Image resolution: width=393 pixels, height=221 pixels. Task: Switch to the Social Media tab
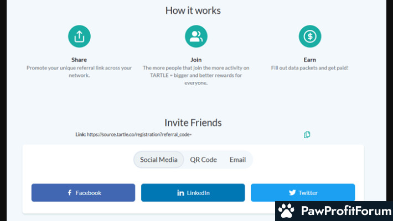tap(159, 160)
